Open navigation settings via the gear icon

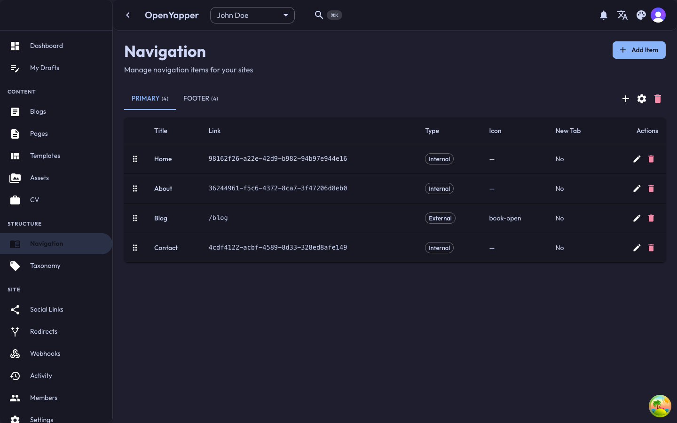(x=642, y=99)
